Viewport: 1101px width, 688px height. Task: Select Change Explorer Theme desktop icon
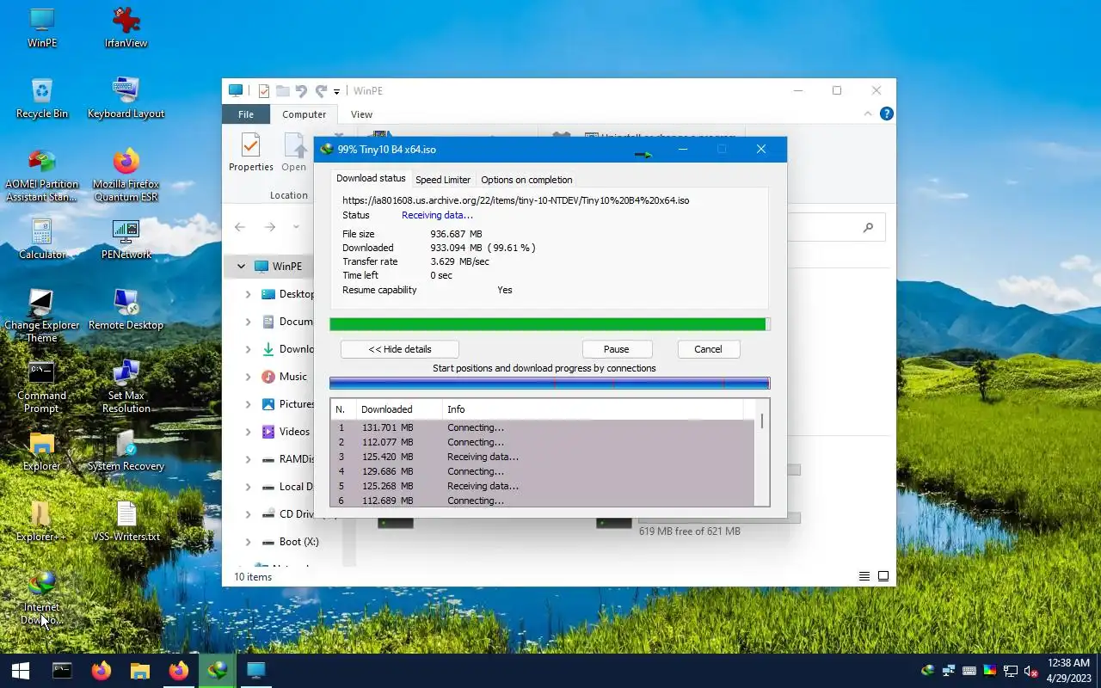click(41, 316)
